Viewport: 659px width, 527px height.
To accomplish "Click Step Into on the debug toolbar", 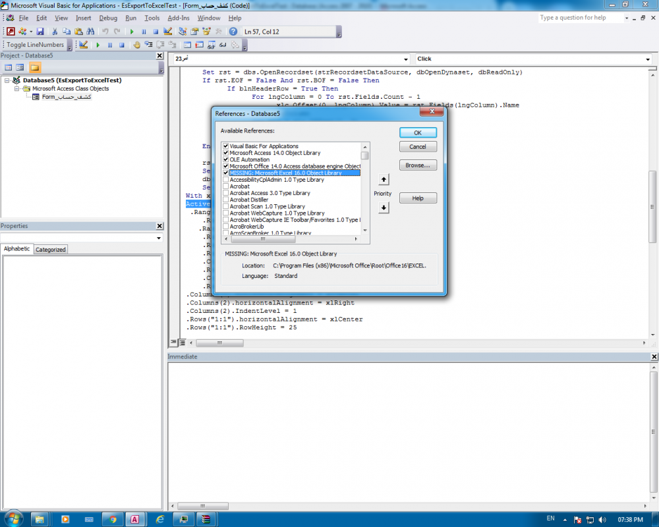I will tap(148, 45).
